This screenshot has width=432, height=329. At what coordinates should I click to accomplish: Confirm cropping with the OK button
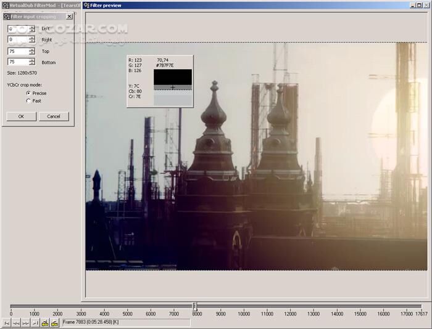[x=21, y=116]
